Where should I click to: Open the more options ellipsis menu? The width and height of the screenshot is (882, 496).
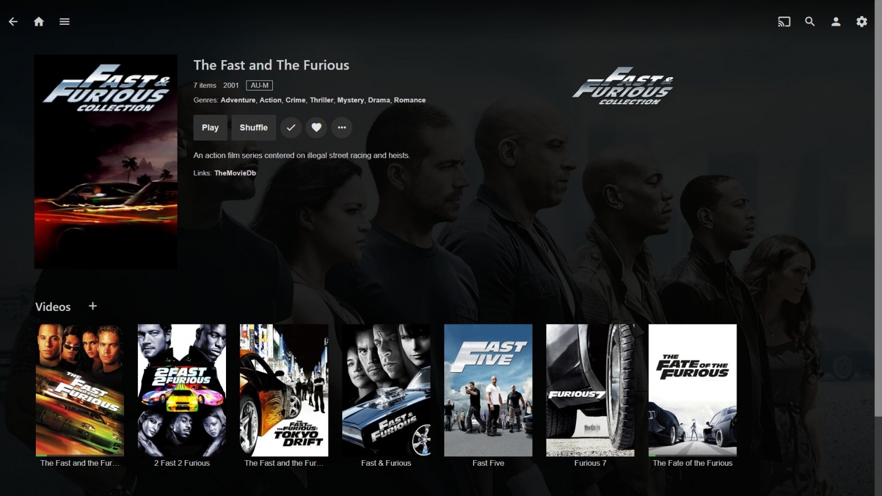click(x=342, y=127)
